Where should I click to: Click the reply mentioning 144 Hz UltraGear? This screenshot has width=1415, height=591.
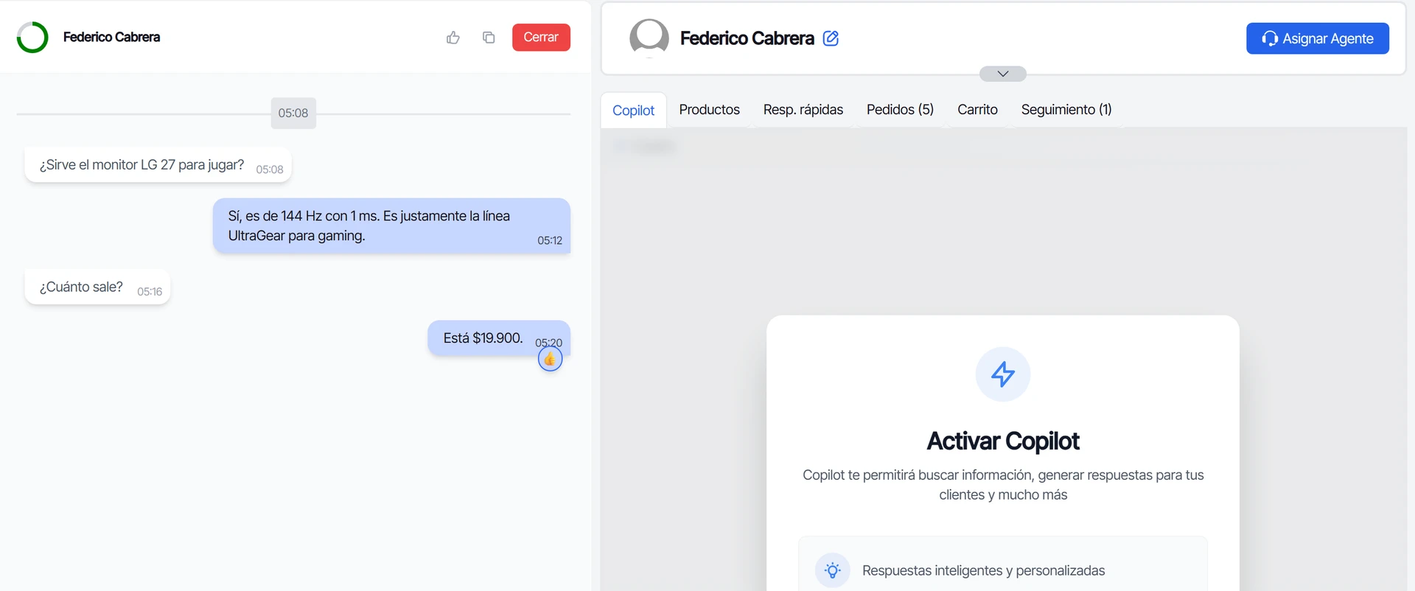pyautogui.click(x=391, y=226)
